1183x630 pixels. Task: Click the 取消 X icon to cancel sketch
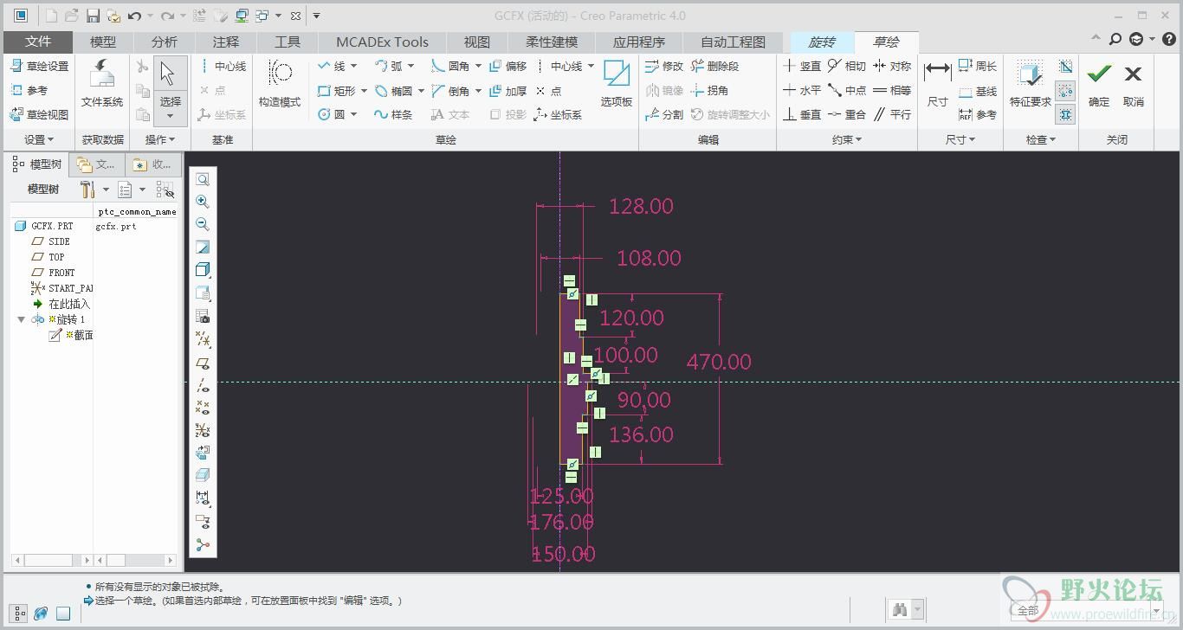pos(1133,75)
